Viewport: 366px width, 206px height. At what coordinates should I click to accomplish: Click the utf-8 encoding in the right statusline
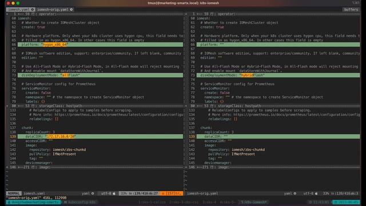coord(308,193)
